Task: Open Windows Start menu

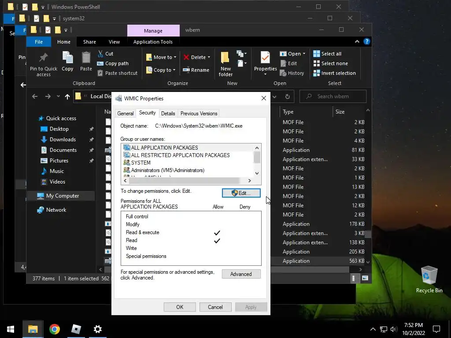Action: (x=11, y=329)
